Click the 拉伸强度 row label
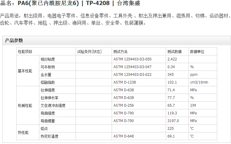Viewport: 231px width, 144px height. coord(48,90)
